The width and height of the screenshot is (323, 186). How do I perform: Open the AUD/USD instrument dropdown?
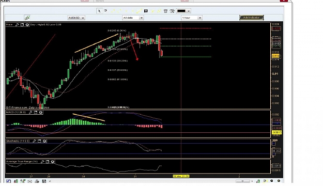point(76,18)
